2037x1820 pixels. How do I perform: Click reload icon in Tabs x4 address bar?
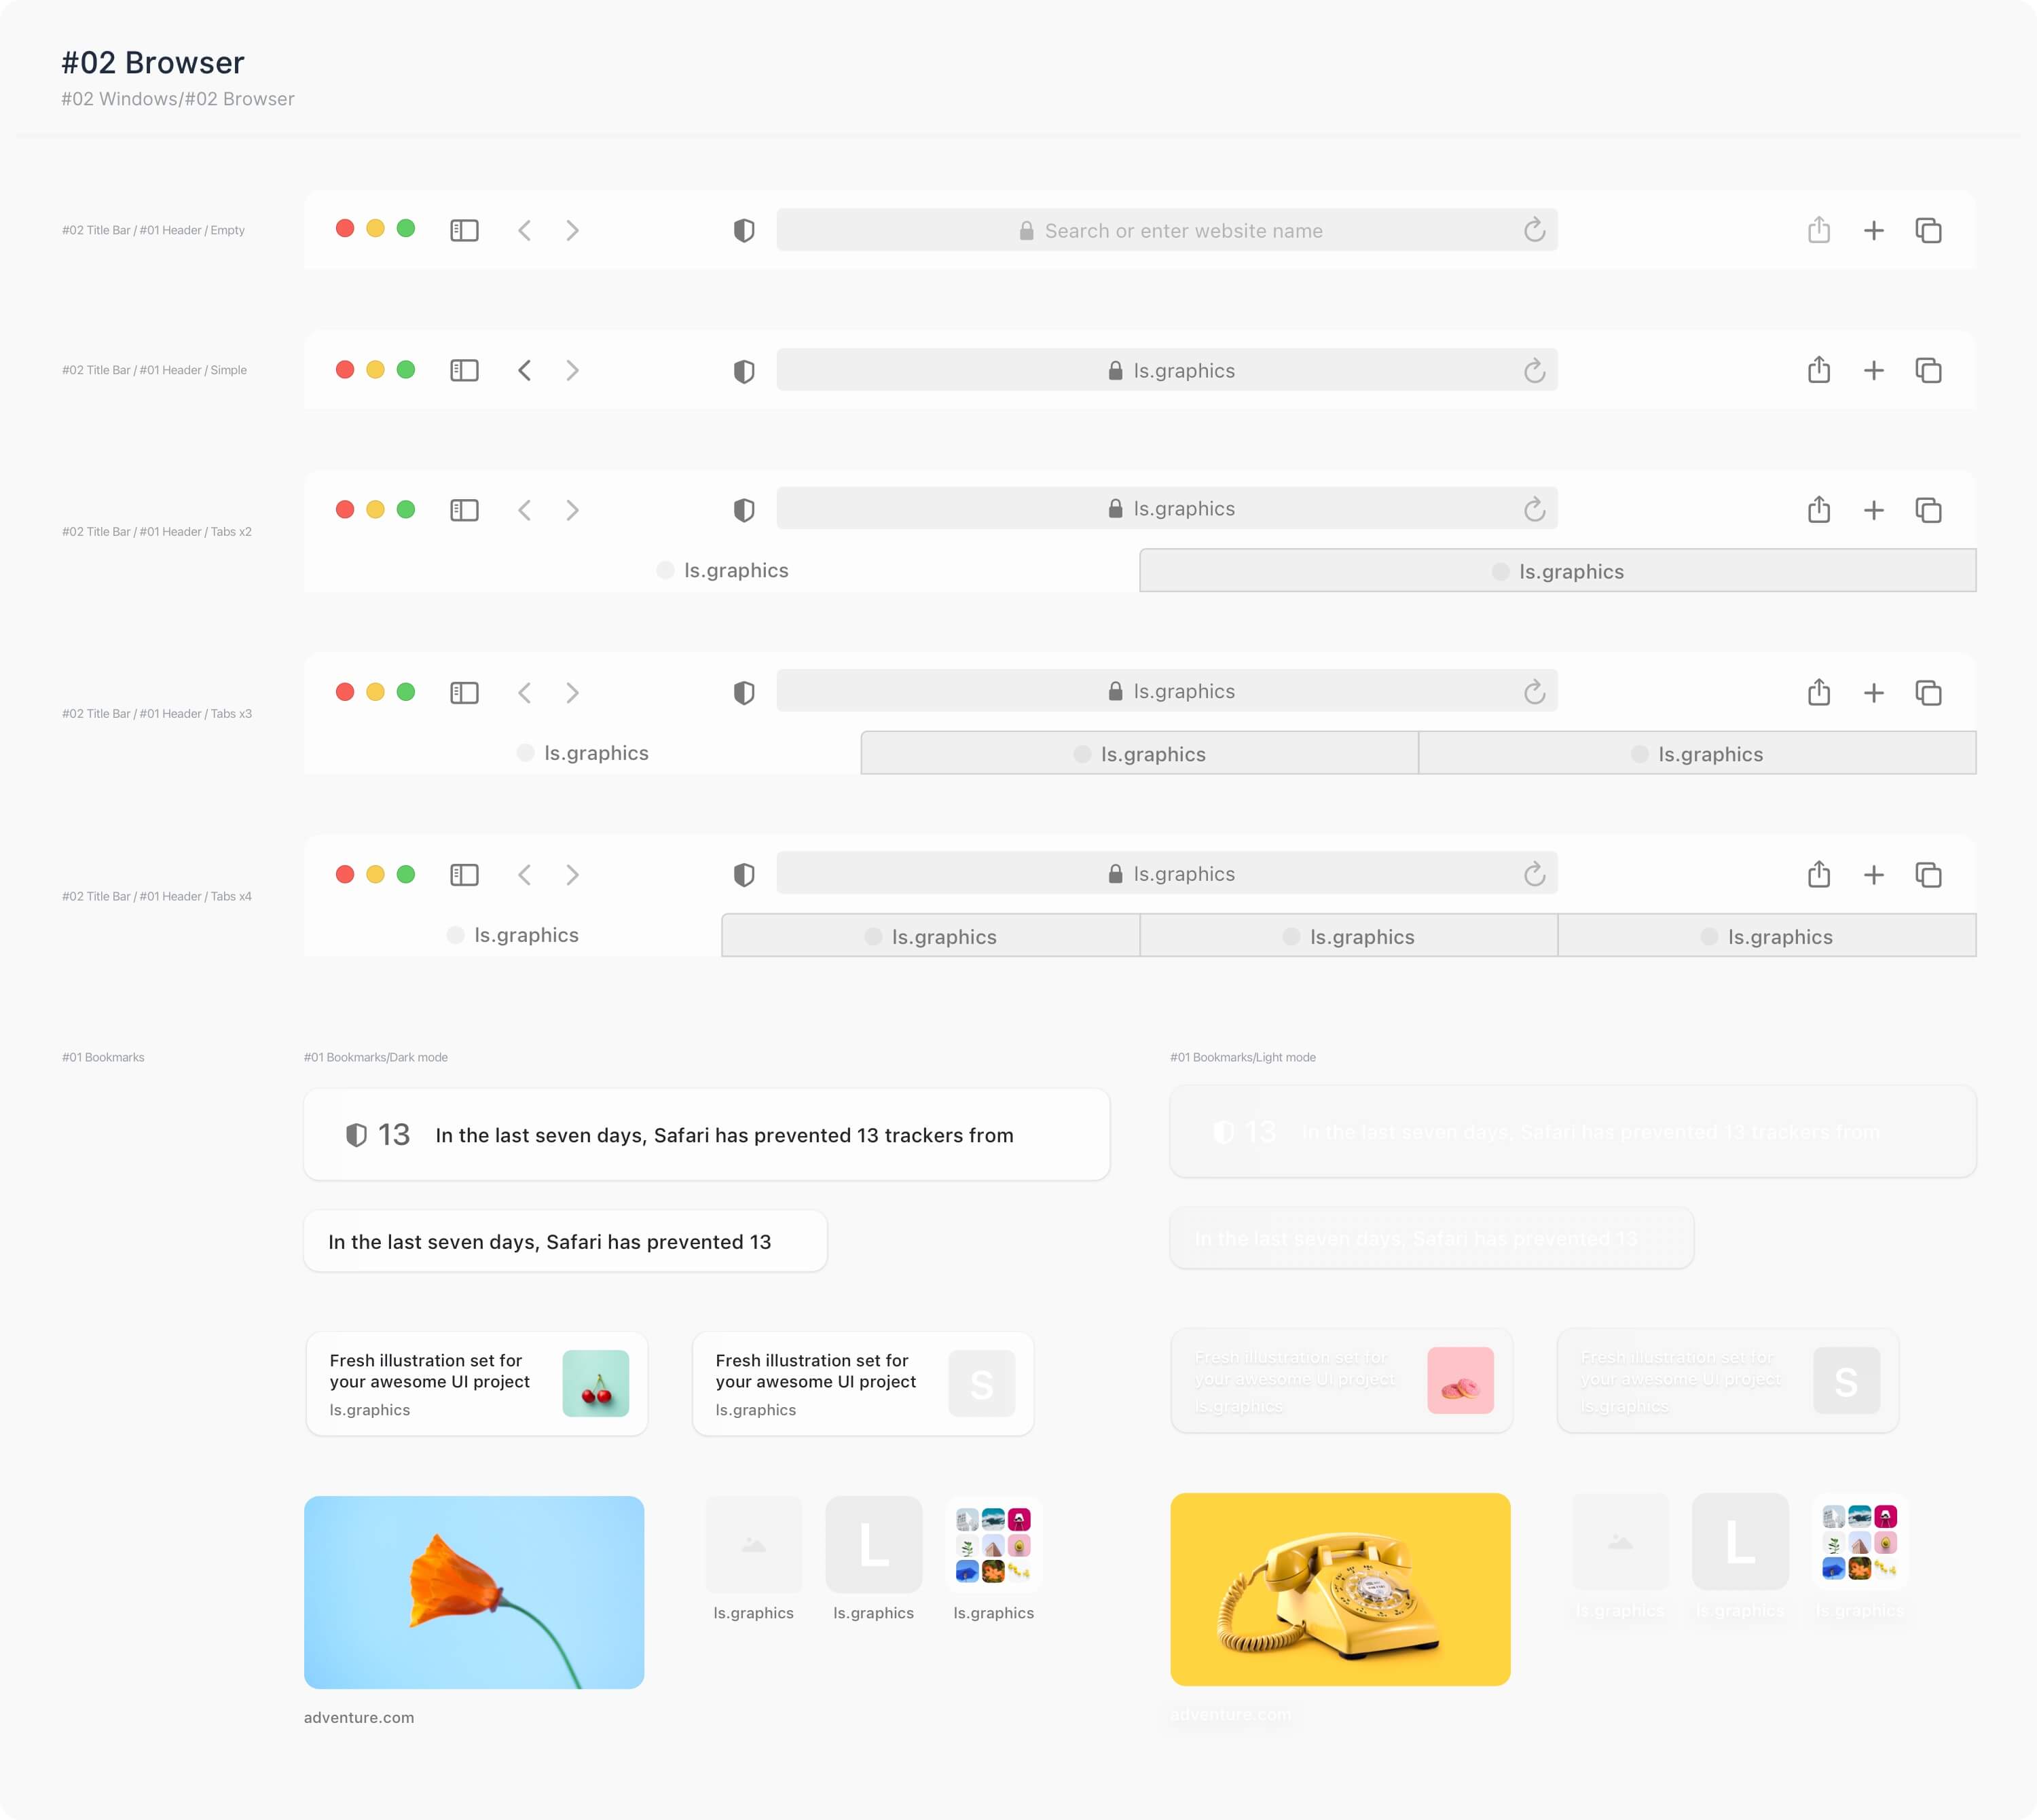point(1534,875)
